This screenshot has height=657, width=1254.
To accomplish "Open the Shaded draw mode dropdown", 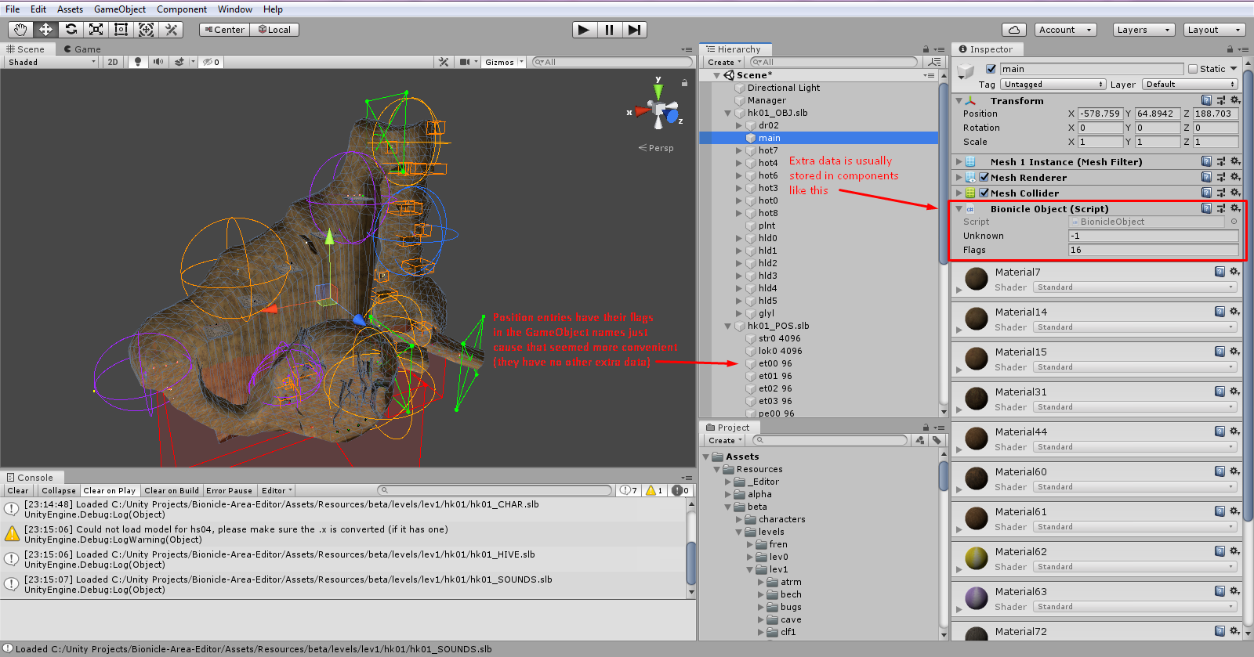I will tap(52, 62).
